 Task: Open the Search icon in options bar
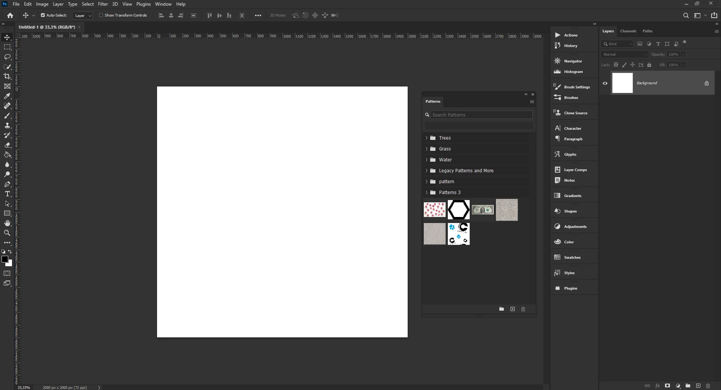[x=686, y=15]
